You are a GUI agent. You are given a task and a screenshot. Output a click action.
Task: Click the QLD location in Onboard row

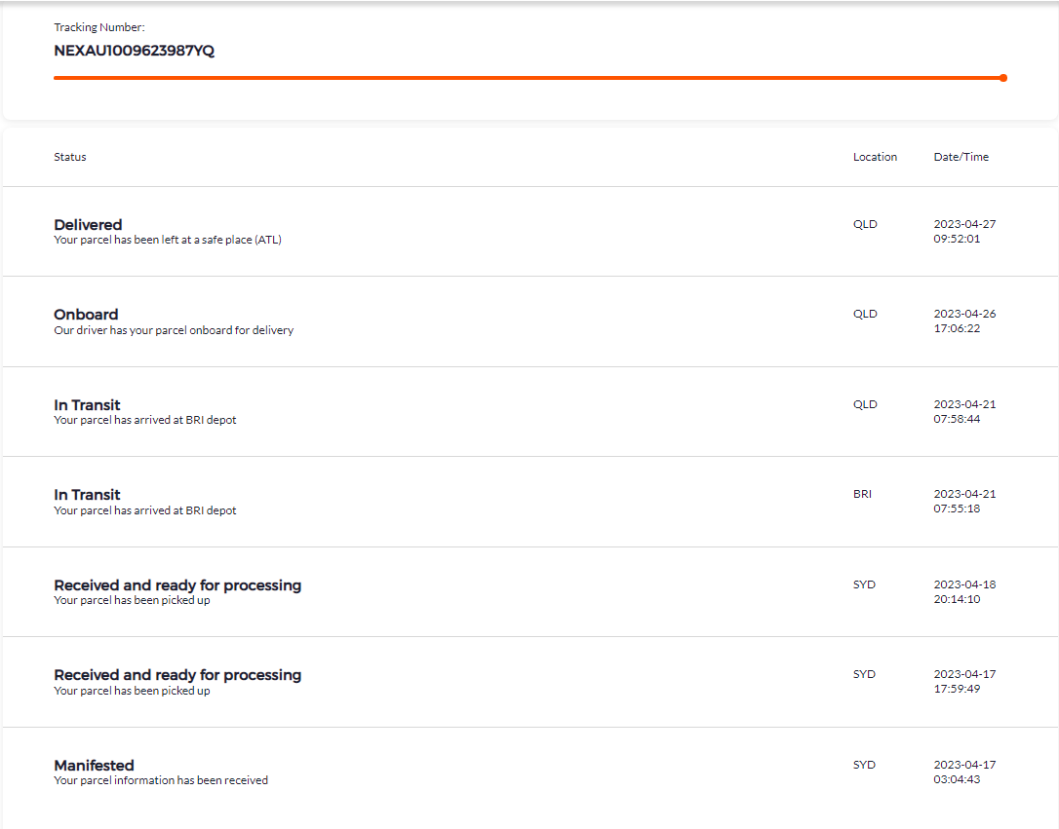pos(865,314)
